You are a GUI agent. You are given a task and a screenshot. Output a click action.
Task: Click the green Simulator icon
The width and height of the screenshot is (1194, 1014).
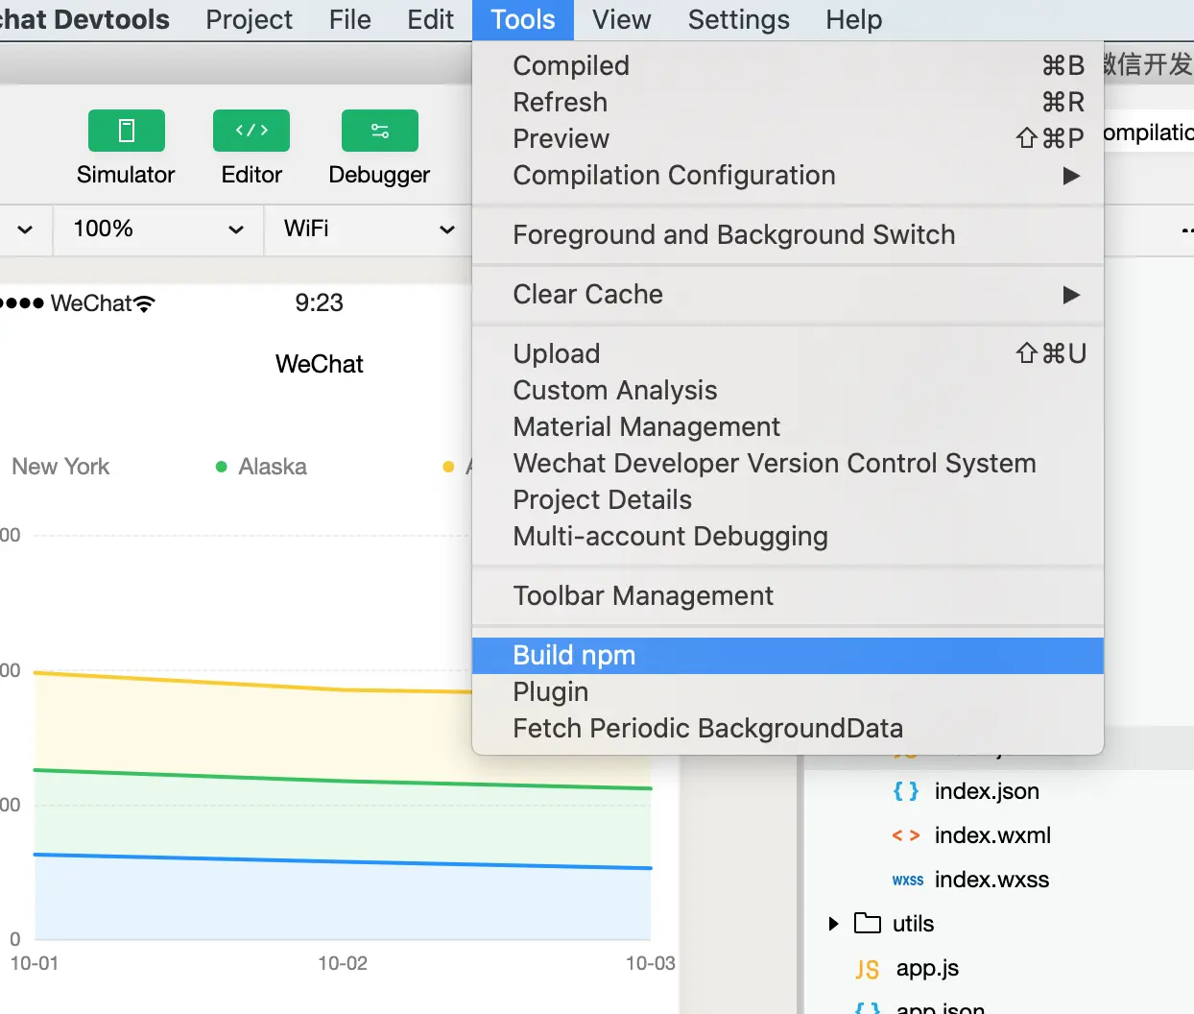126,131
